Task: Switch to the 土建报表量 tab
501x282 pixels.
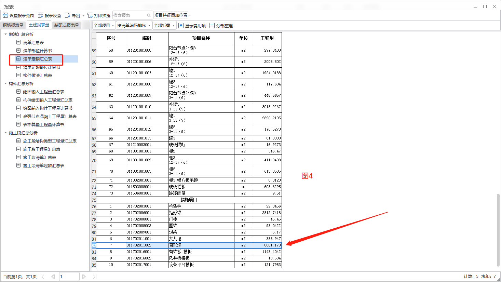Action: (39, 25)
